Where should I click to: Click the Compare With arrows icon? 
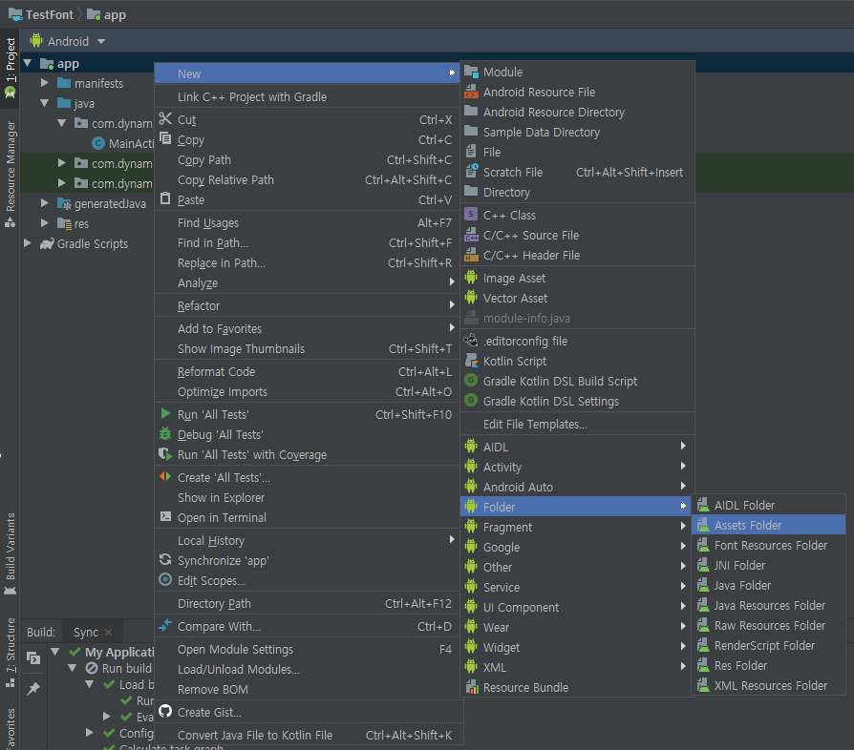[x=165, y=625]
